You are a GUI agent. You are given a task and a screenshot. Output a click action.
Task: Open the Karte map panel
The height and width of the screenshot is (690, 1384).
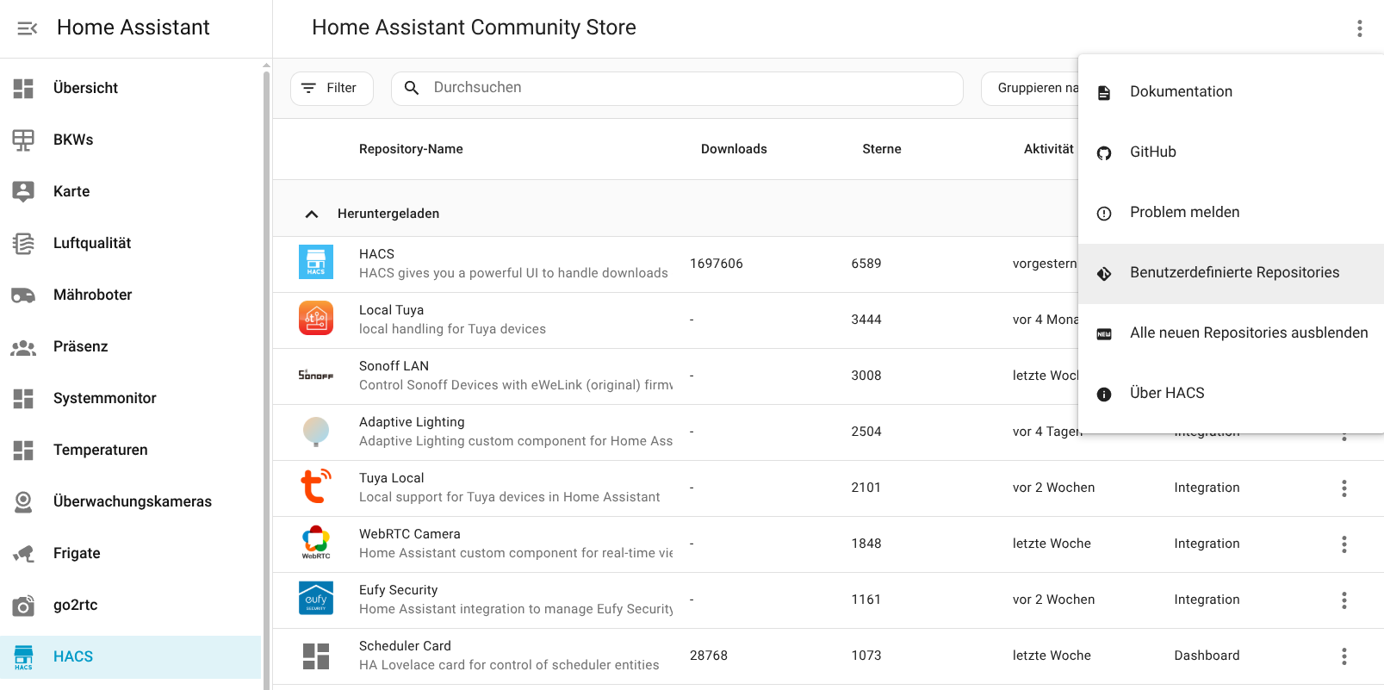tap(131, 191)
